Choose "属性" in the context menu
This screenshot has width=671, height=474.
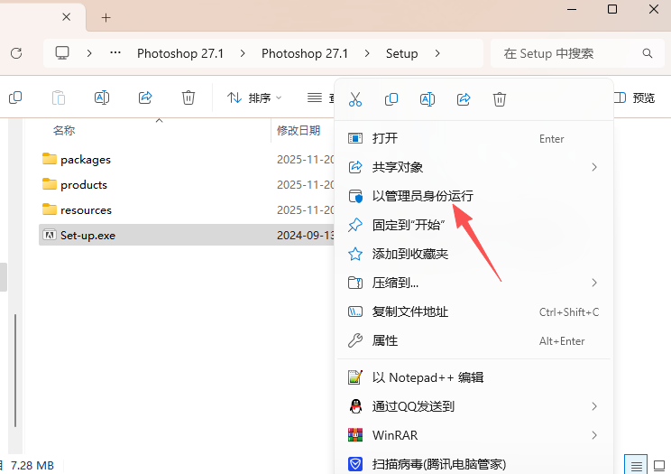(x=385, y=340)
